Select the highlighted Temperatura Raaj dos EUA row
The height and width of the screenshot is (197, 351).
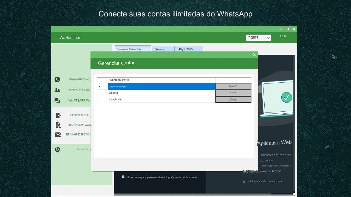[x=162, y=86]
